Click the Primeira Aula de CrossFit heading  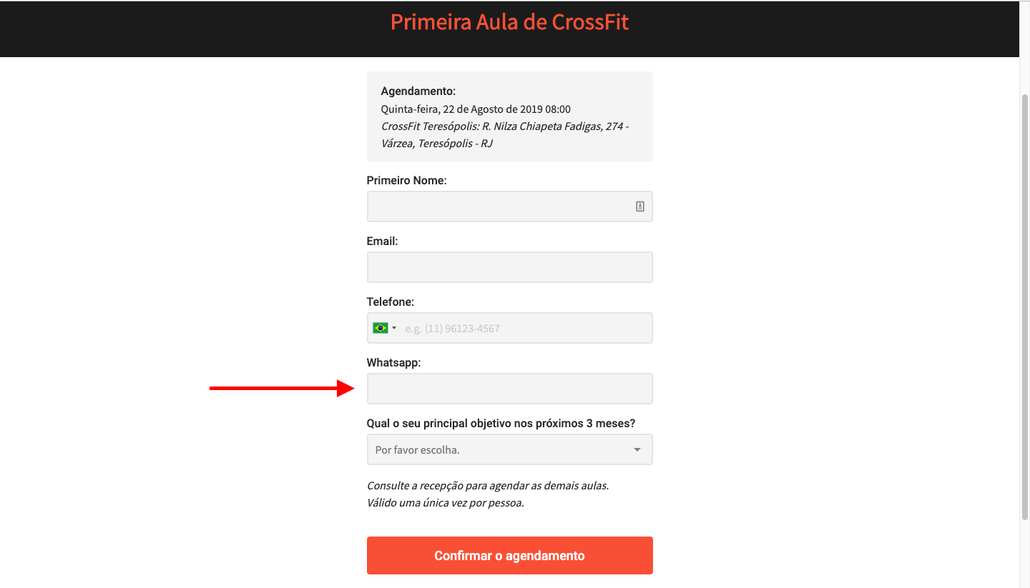click(x=509, y=22)
